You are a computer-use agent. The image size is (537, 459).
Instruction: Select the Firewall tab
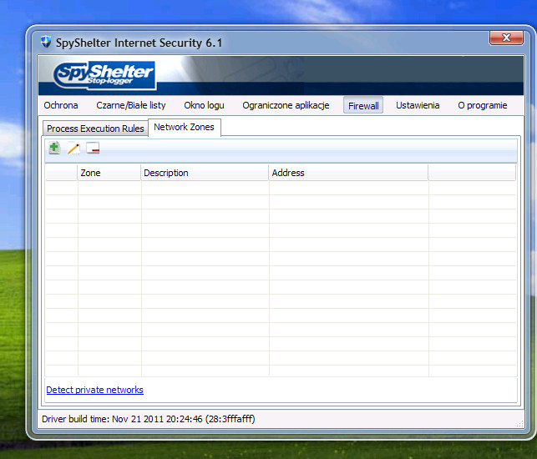pos(363,105)
